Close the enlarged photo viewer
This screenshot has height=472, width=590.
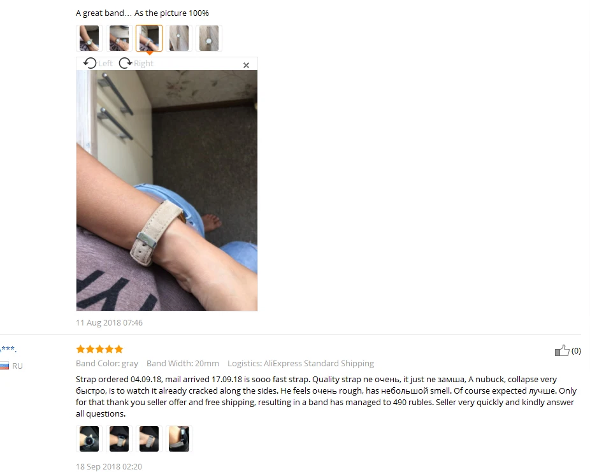(x=246, y=66)
